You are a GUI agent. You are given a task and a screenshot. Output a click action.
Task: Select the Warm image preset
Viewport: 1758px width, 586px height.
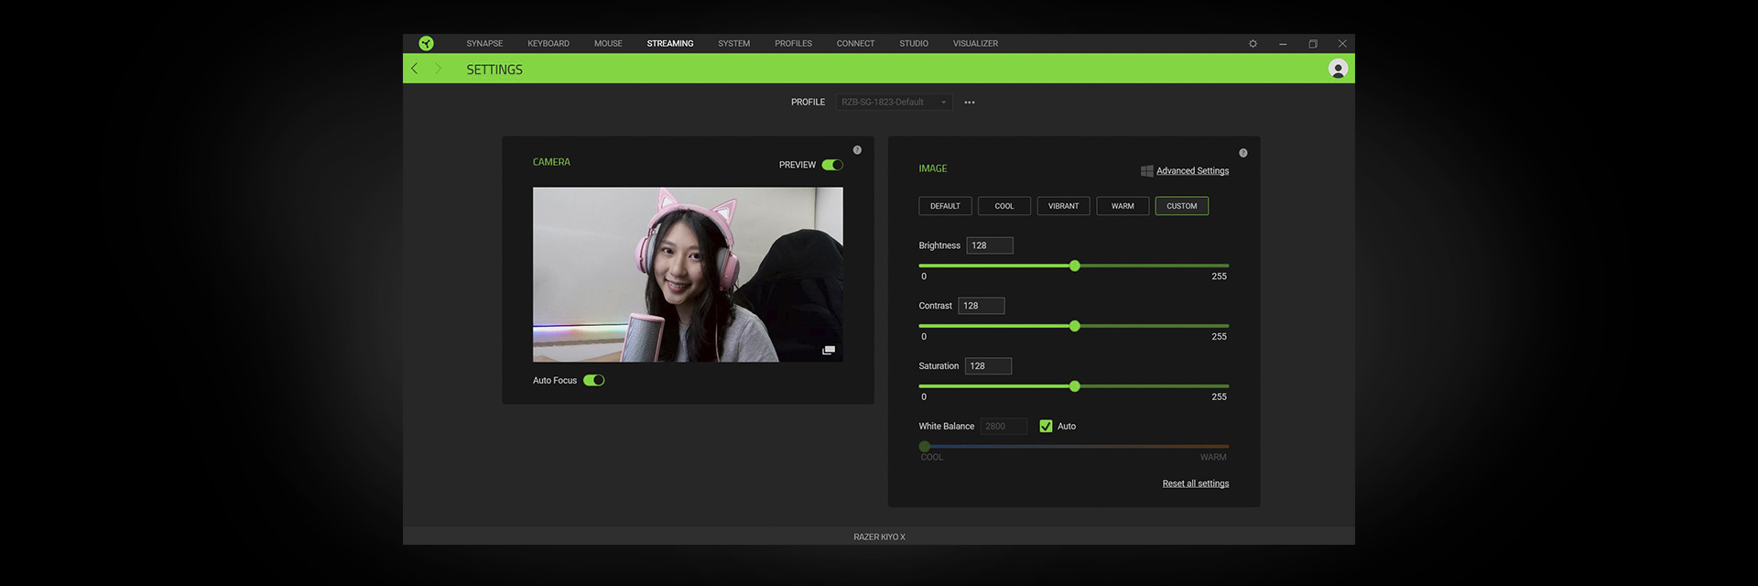coord(1123,206)
